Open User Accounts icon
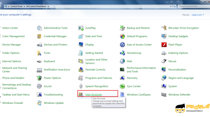Screen dimensions: 210x117 pos(81,94)
